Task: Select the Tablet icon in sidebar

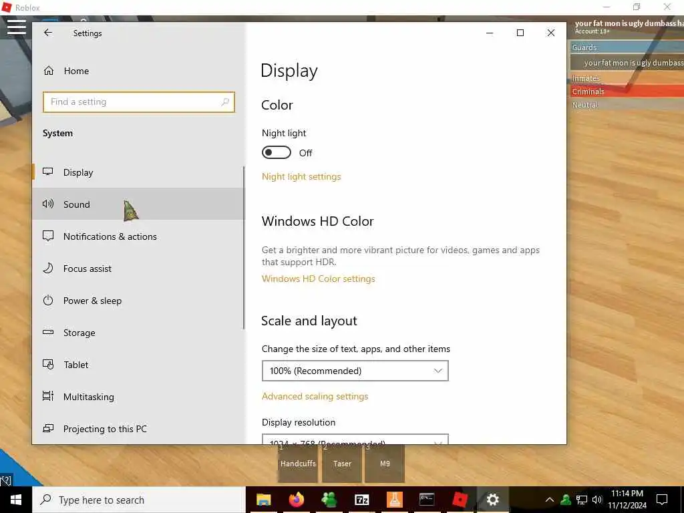Action: pos(48,364)
